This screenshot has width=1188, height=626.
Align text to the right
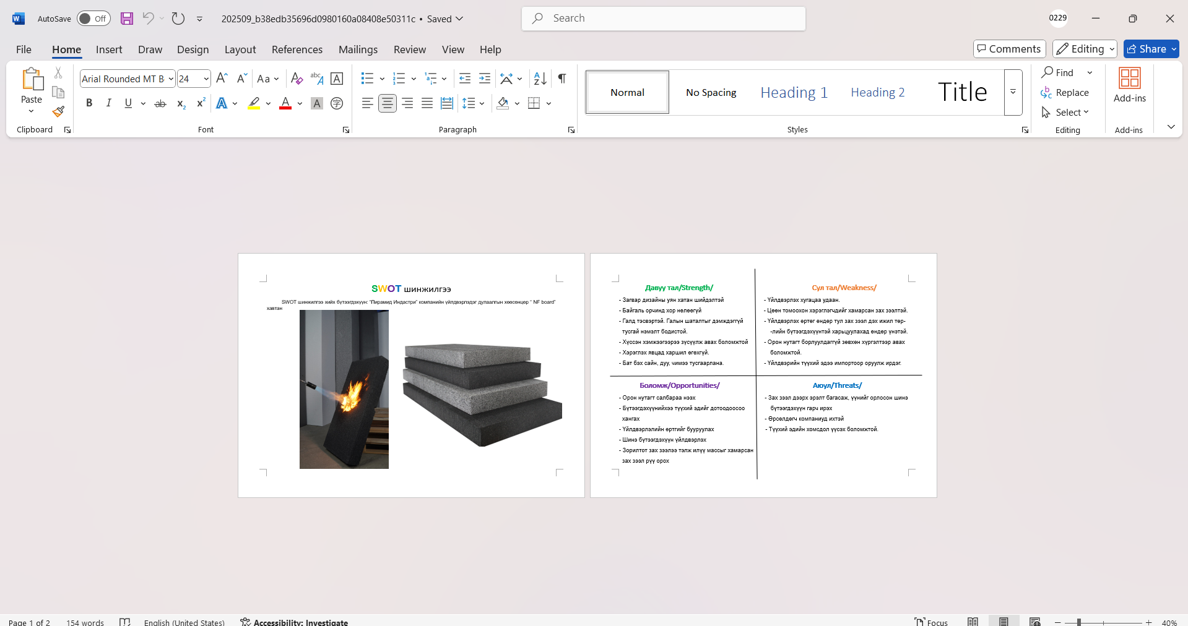(407, 103)
